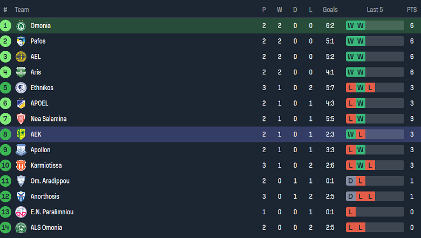Click the Omonia club crest icon
Viewport: 421px width, 238px height.
pos(21,25)
